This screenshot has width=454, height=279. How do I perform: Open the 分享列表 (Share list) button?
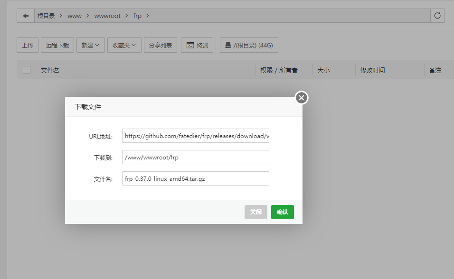[x=161, y=46]
